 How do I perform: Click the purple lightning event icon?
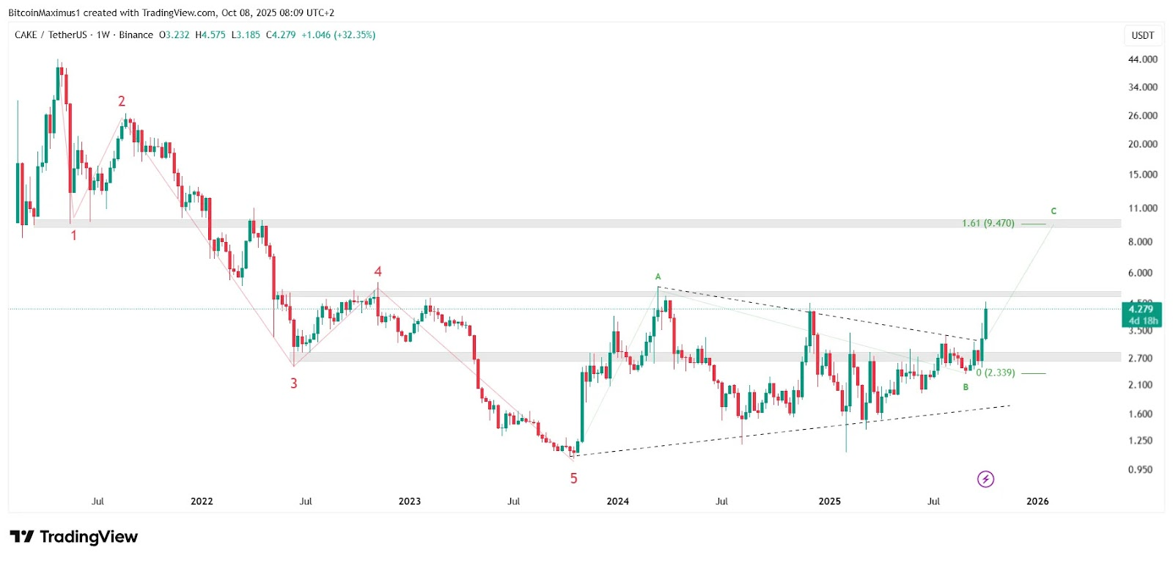(x=985, y=479)
